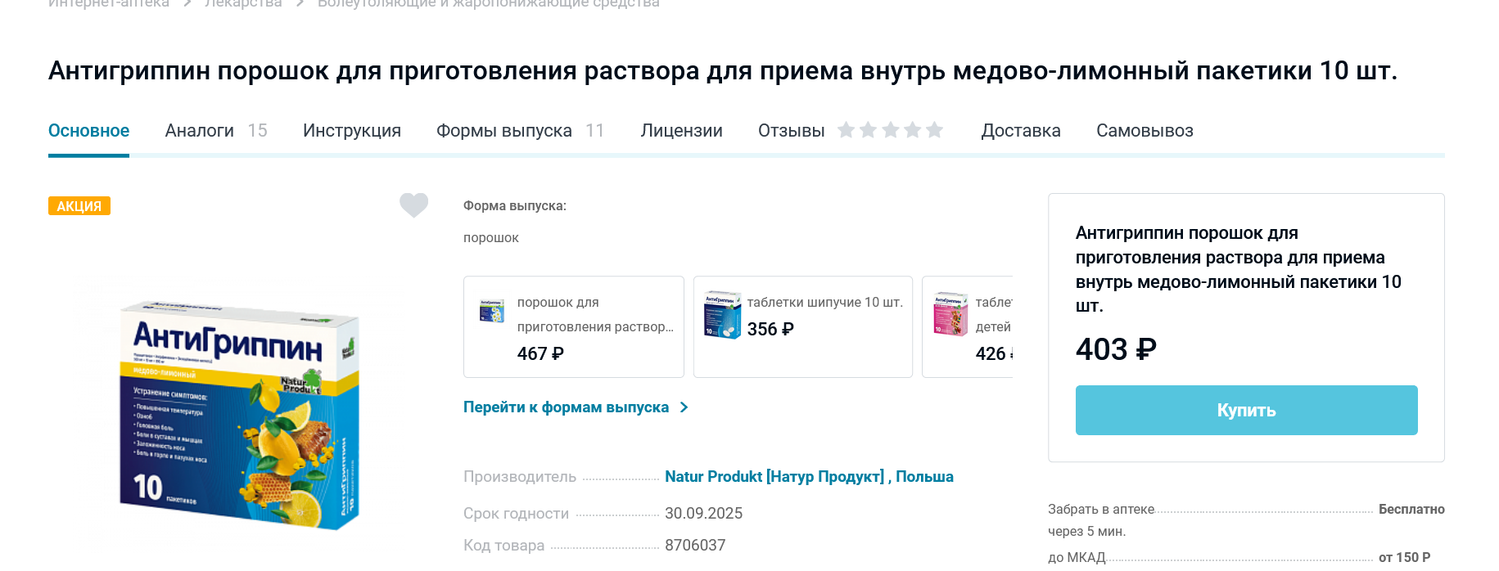Click the Бесплатно pickup cost
The image size is (1499, 571).
click(x=1411, y=510)
